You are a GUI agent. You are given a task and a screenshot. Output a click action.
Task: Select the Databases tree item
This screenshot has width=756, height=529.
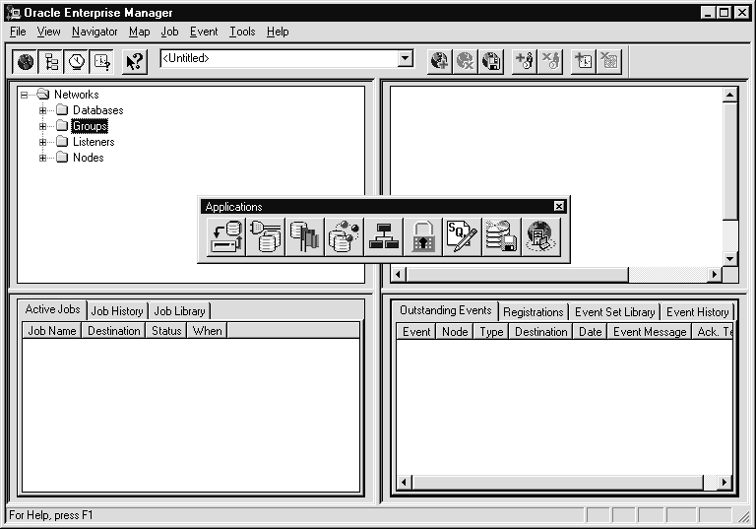97,110
